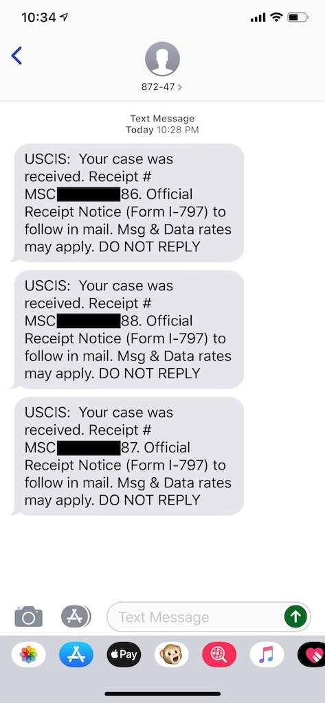Select message with receipt ending 86
The image size is (325, 703).
coord(128,203)
